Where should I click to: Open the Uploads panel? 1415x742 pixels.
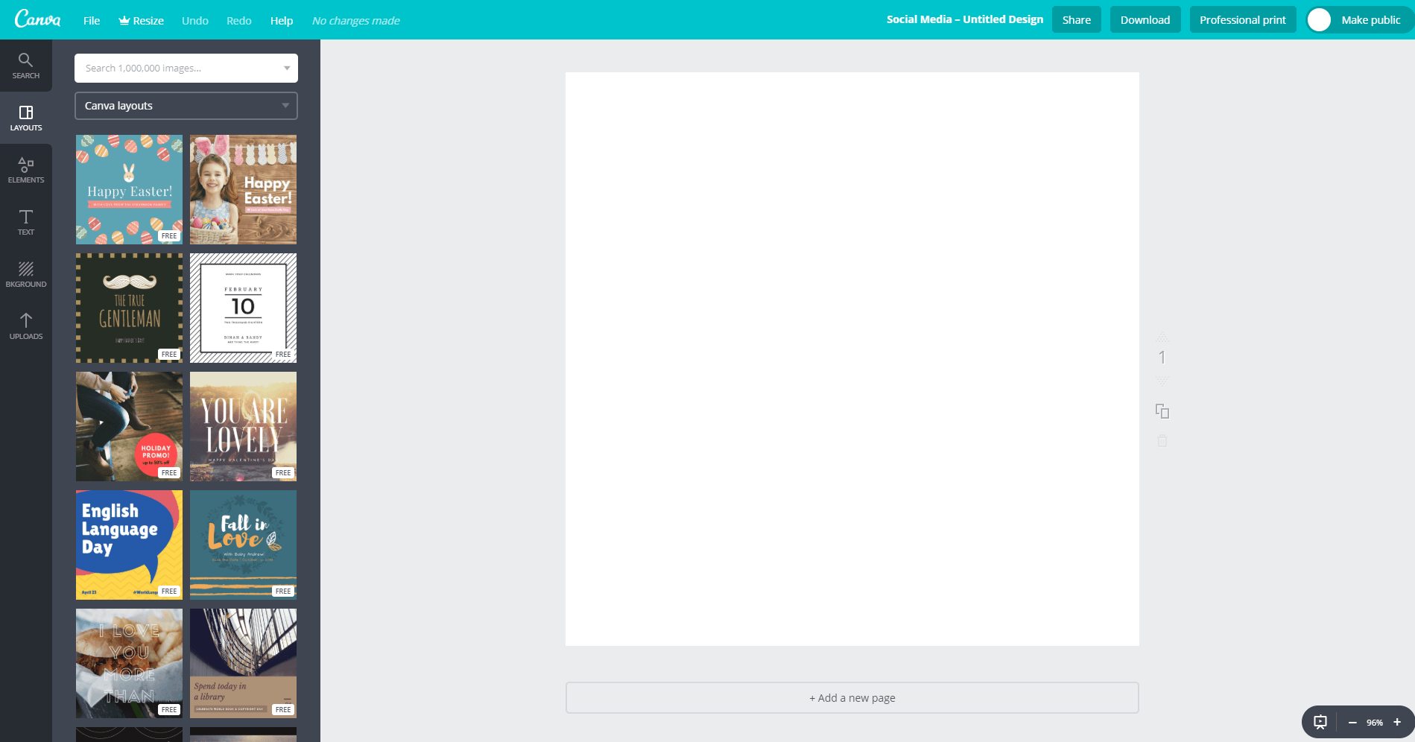coord(26,326)
